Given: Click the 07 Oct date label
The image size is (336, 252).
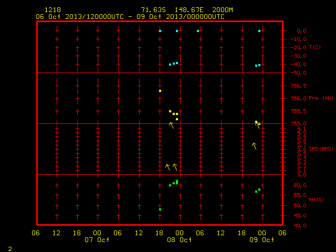Looking at the screenshot, I should tap(97, 239).
